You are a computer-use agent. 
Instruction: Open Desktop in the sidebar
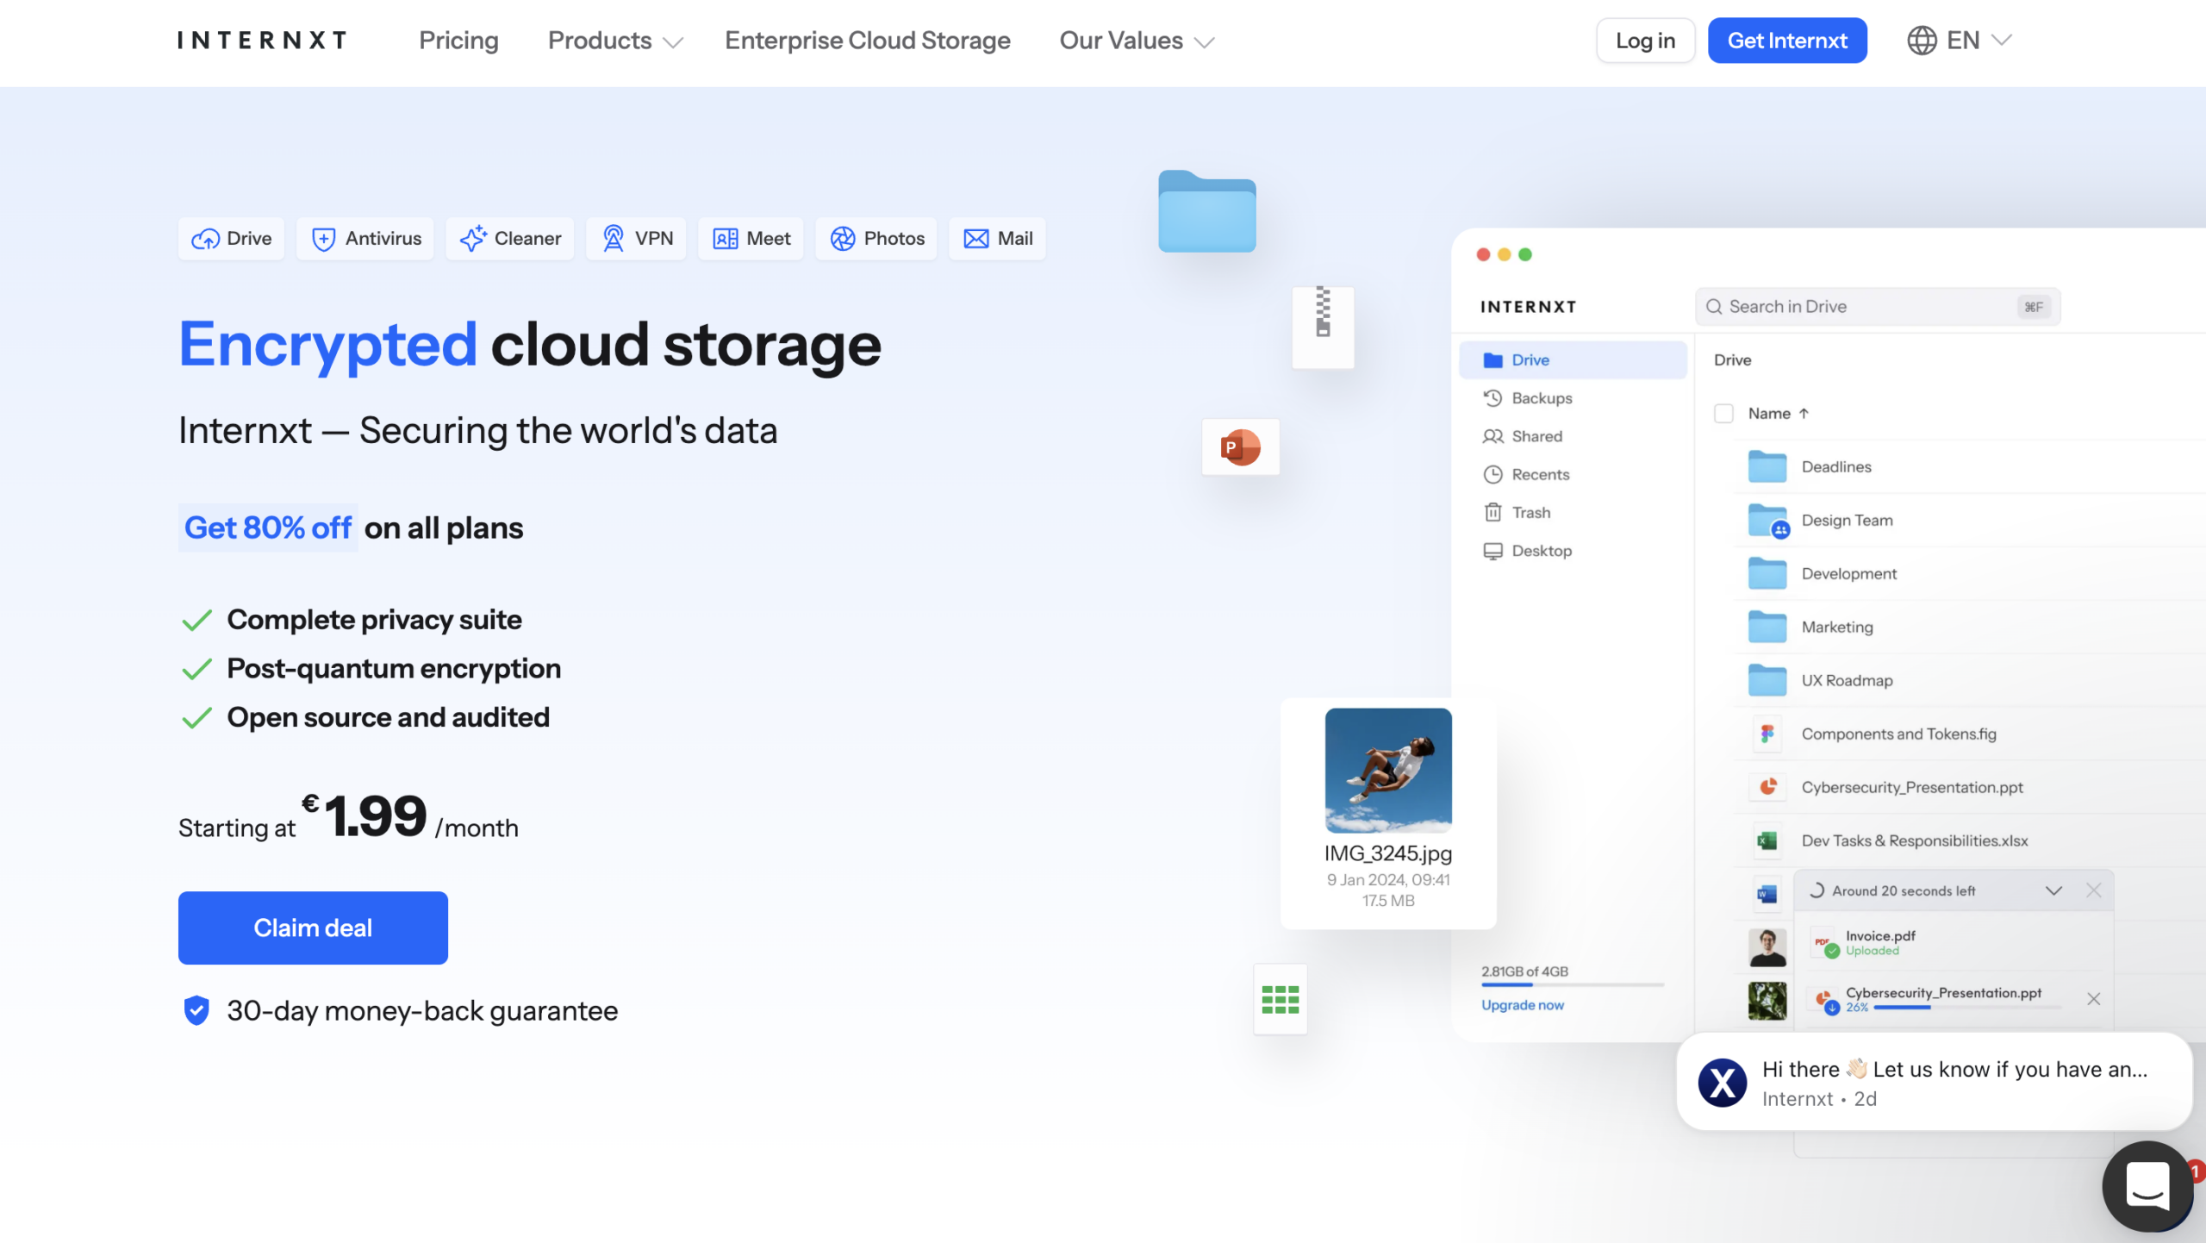(1528, 551)
